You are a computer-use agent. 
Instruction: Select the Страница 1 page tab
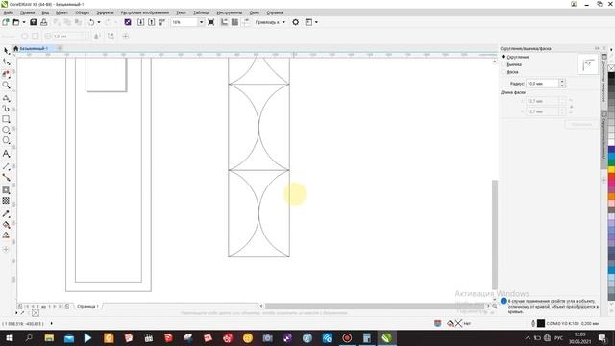click(x=87, y=306)
